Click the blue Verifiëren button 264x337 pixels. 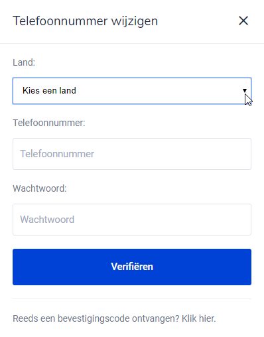point(132,267)
